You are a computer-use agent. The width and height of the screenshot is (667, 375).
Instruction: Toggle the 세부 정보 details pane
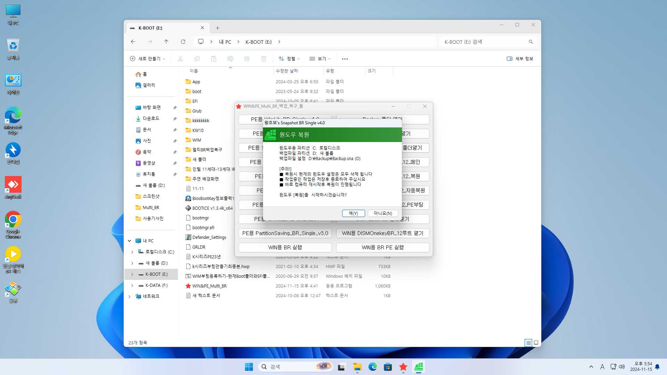click(520, 59)
